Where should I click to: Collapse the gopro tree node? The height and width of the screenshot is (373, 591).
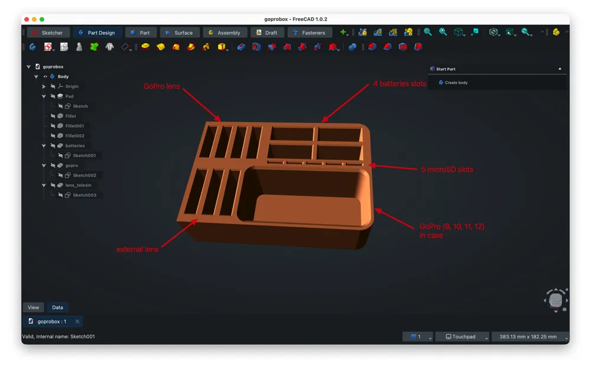coord(44,165)
